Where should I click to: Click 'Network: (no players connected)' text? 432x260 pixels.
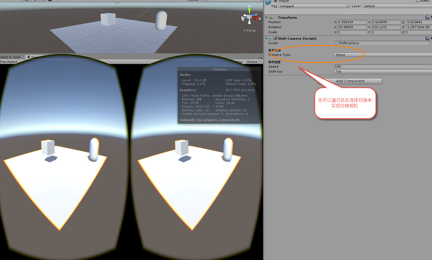(x=209, y=120)
